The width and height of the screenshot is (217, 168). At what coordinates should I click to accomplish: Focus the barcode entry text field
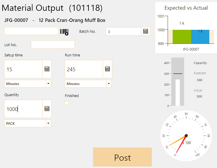(x=31, y=31)
